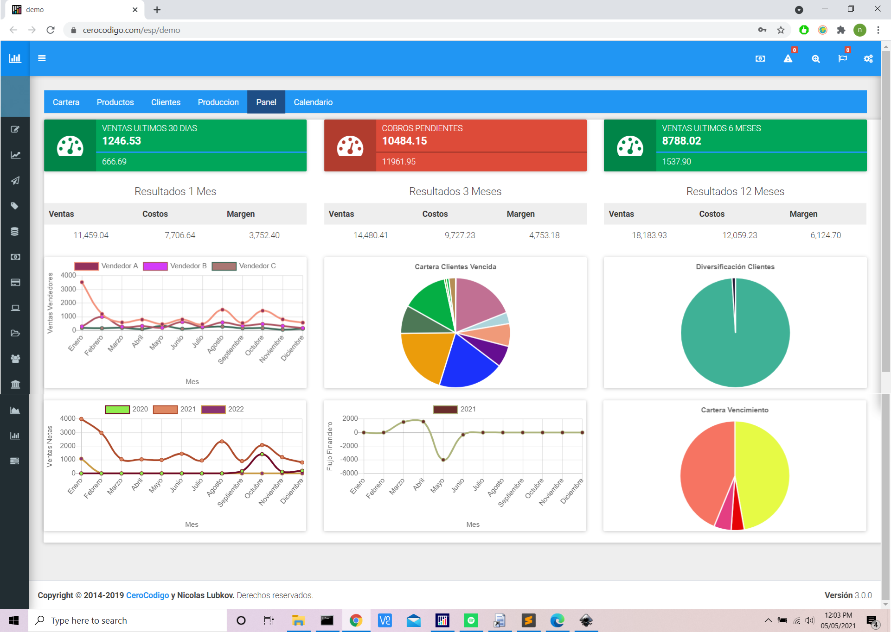Switch to the Calendario tab
Viewport: 891px width, 632px height.
313,102
